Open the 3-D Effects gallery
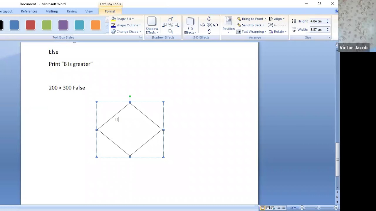The width and height of the screenshot is (376, 211). pos(190,25)
